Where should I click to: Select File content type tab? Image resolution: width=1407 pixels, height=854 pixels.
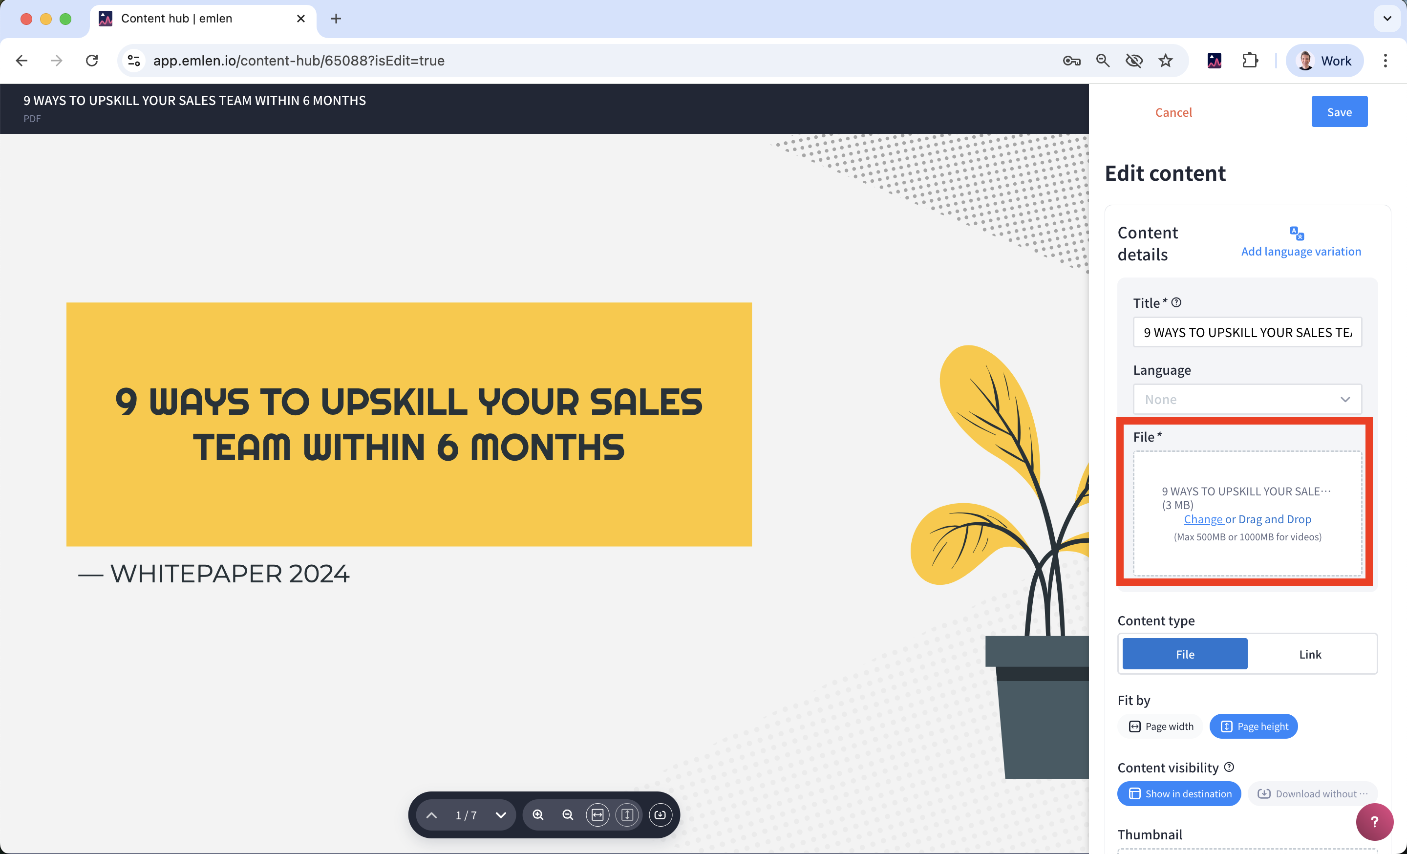tap(1185, 654)
